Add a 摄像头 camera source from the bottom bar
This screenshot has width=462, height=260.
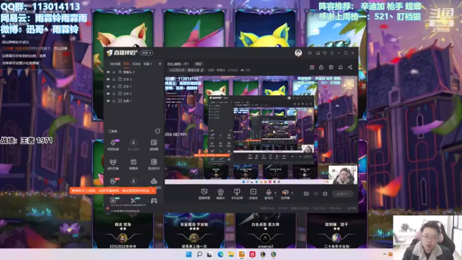coord(221,194)
